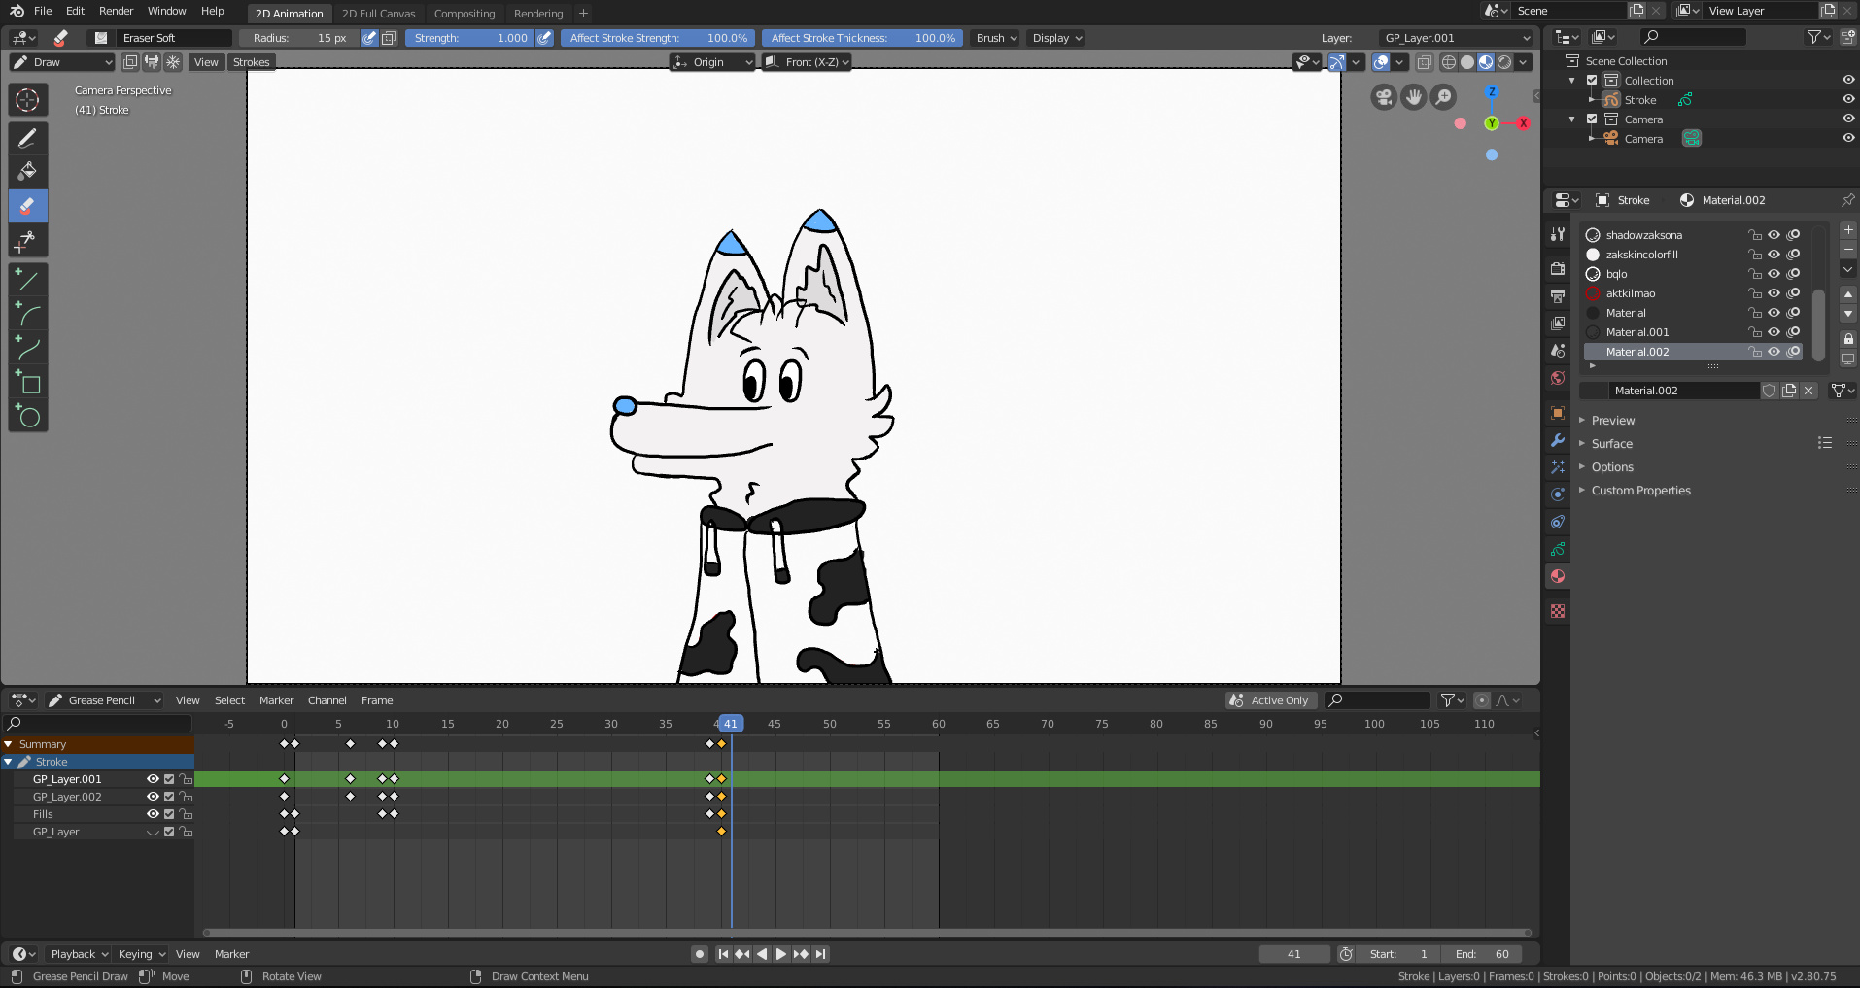Toggle visibility of shadowzaksona material

coord(1774,235)
